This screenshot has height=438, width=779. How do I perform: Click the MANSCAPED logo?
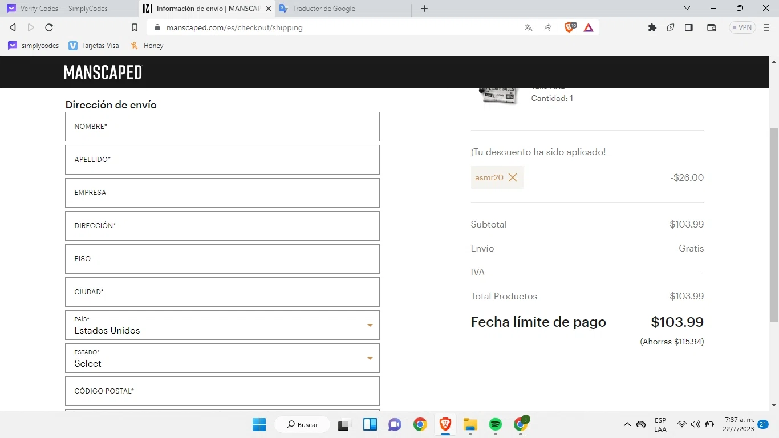pos(103,72)
